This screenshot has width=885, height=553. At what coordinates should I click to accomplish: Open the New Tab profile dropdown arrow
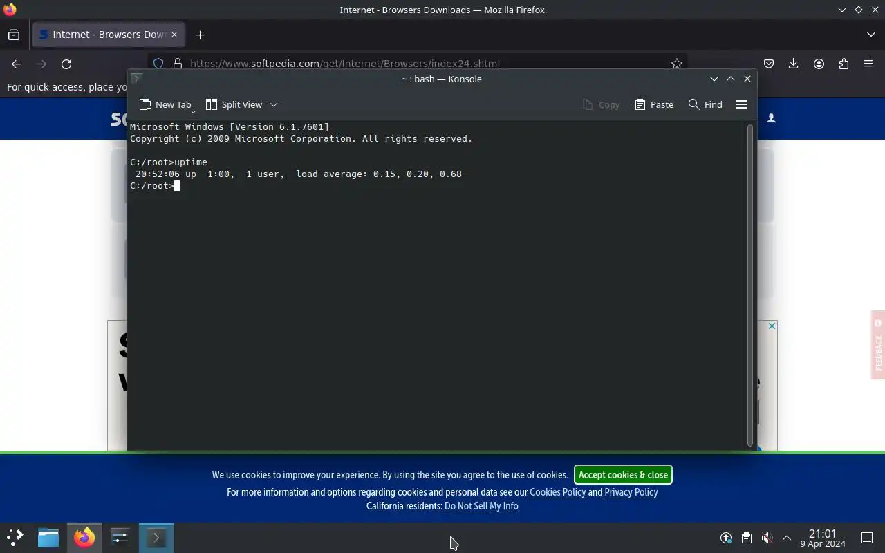point(193,111)
